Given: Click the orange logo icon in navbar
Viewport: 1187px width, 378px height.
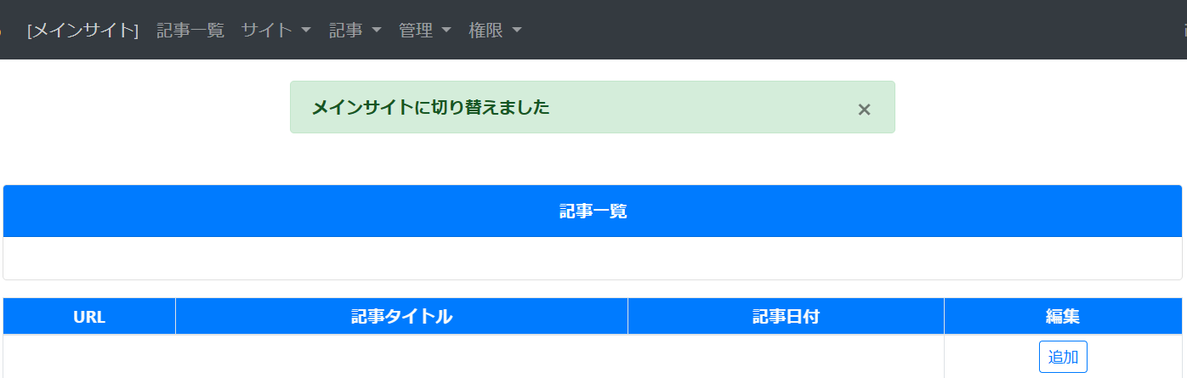Looking at the screenshot, I should pos(2,31).
